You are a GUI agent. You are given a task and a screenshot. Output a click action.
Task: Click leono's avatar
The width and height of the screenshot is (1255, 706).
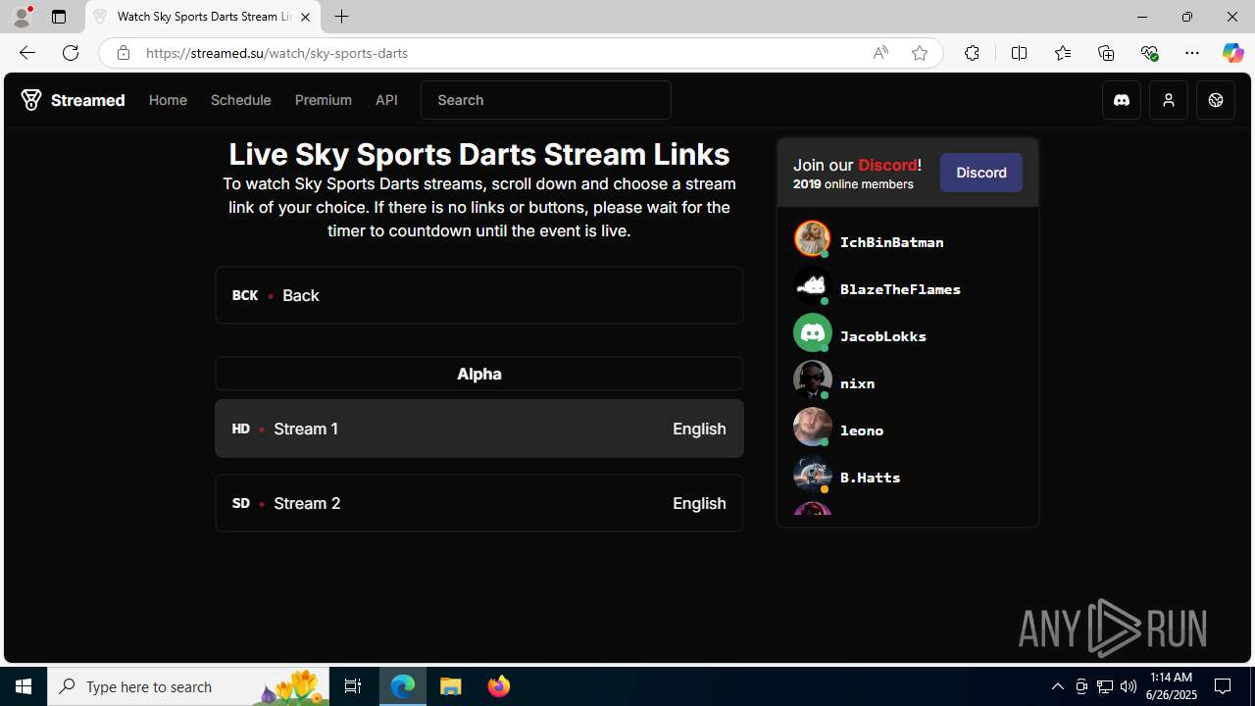pos(812,427)
